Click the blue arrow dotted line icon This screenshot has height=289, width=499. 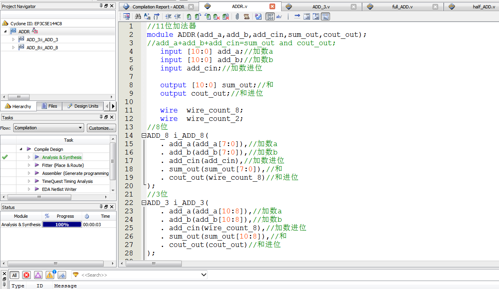point(297,16)
